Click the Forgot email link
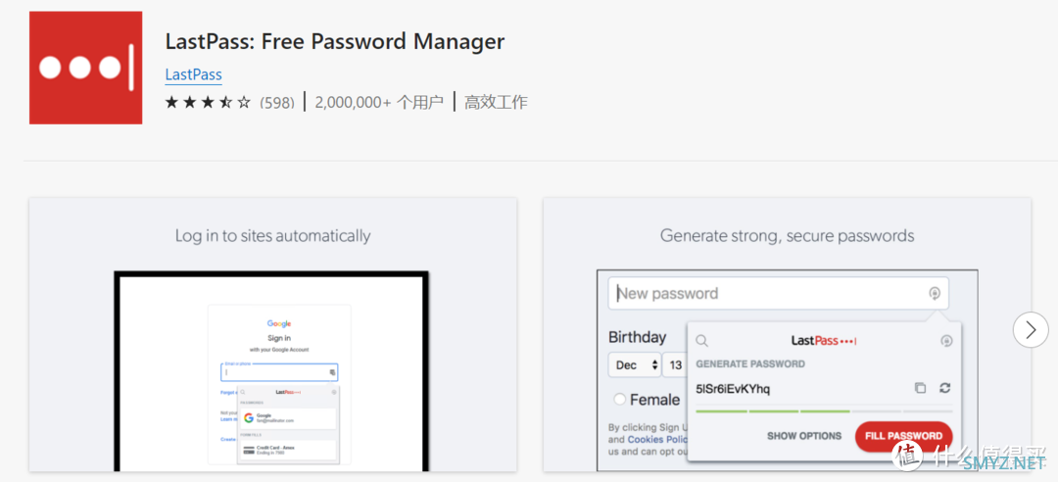Screen dimensions: 1058x482 (x=228, y=392)
